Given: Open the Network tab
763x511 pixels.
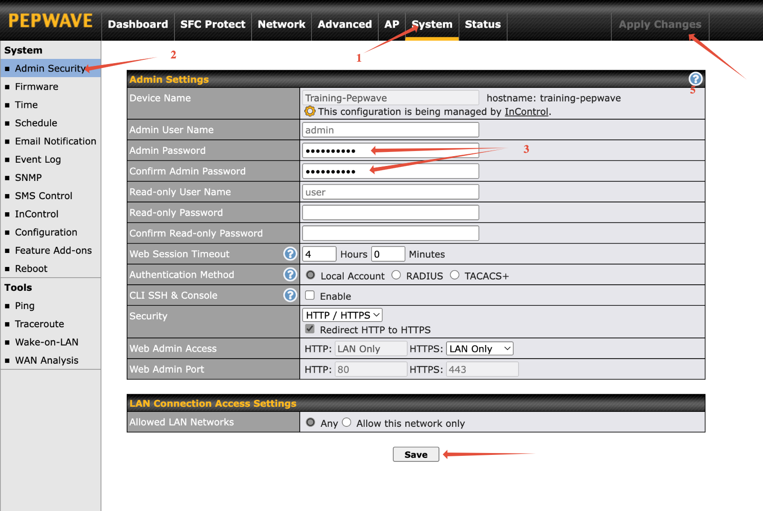Looking at the screenshot, I should click(x=281, y=24).
